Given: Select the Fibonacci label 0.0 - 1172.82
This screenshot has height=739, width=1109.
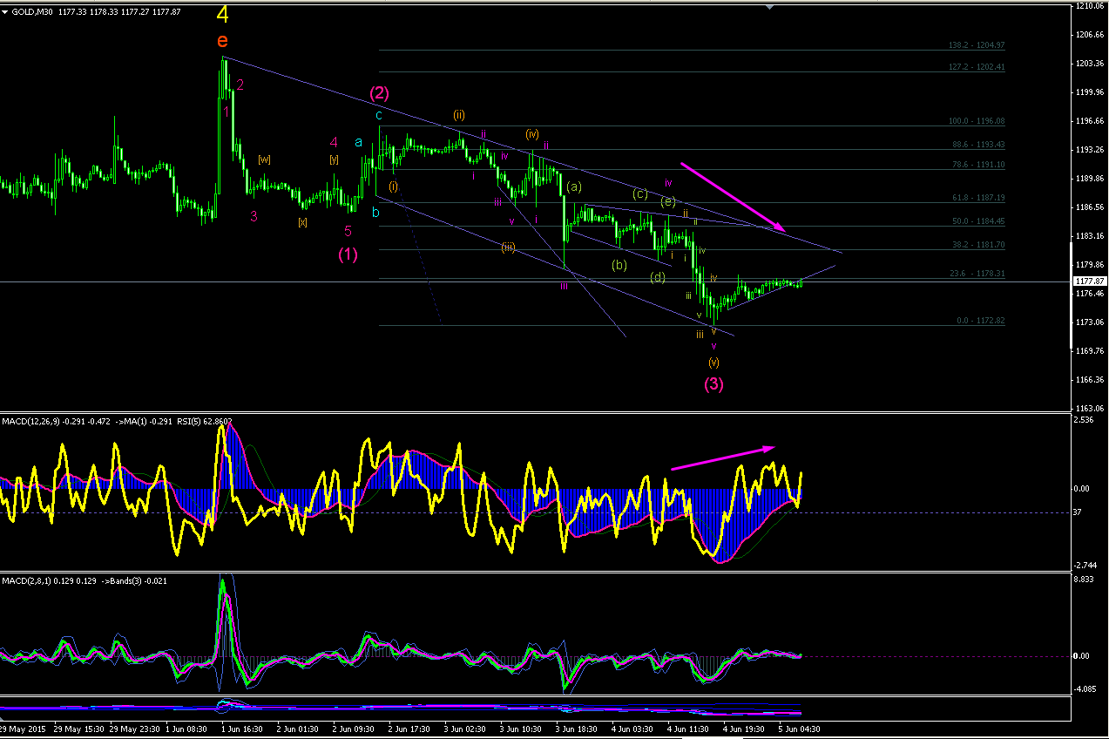Looking at the screenshot, I should pyautogui.click(x=981, y=321).
